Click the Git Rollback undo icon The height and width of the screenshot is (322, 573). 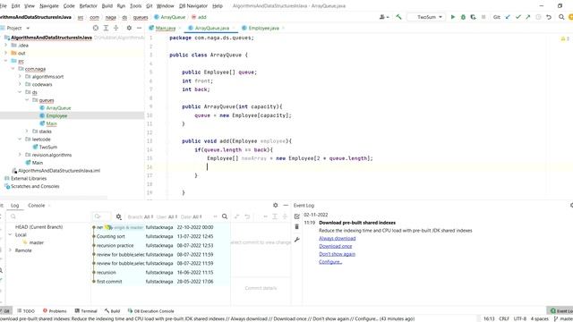[549, 17]
